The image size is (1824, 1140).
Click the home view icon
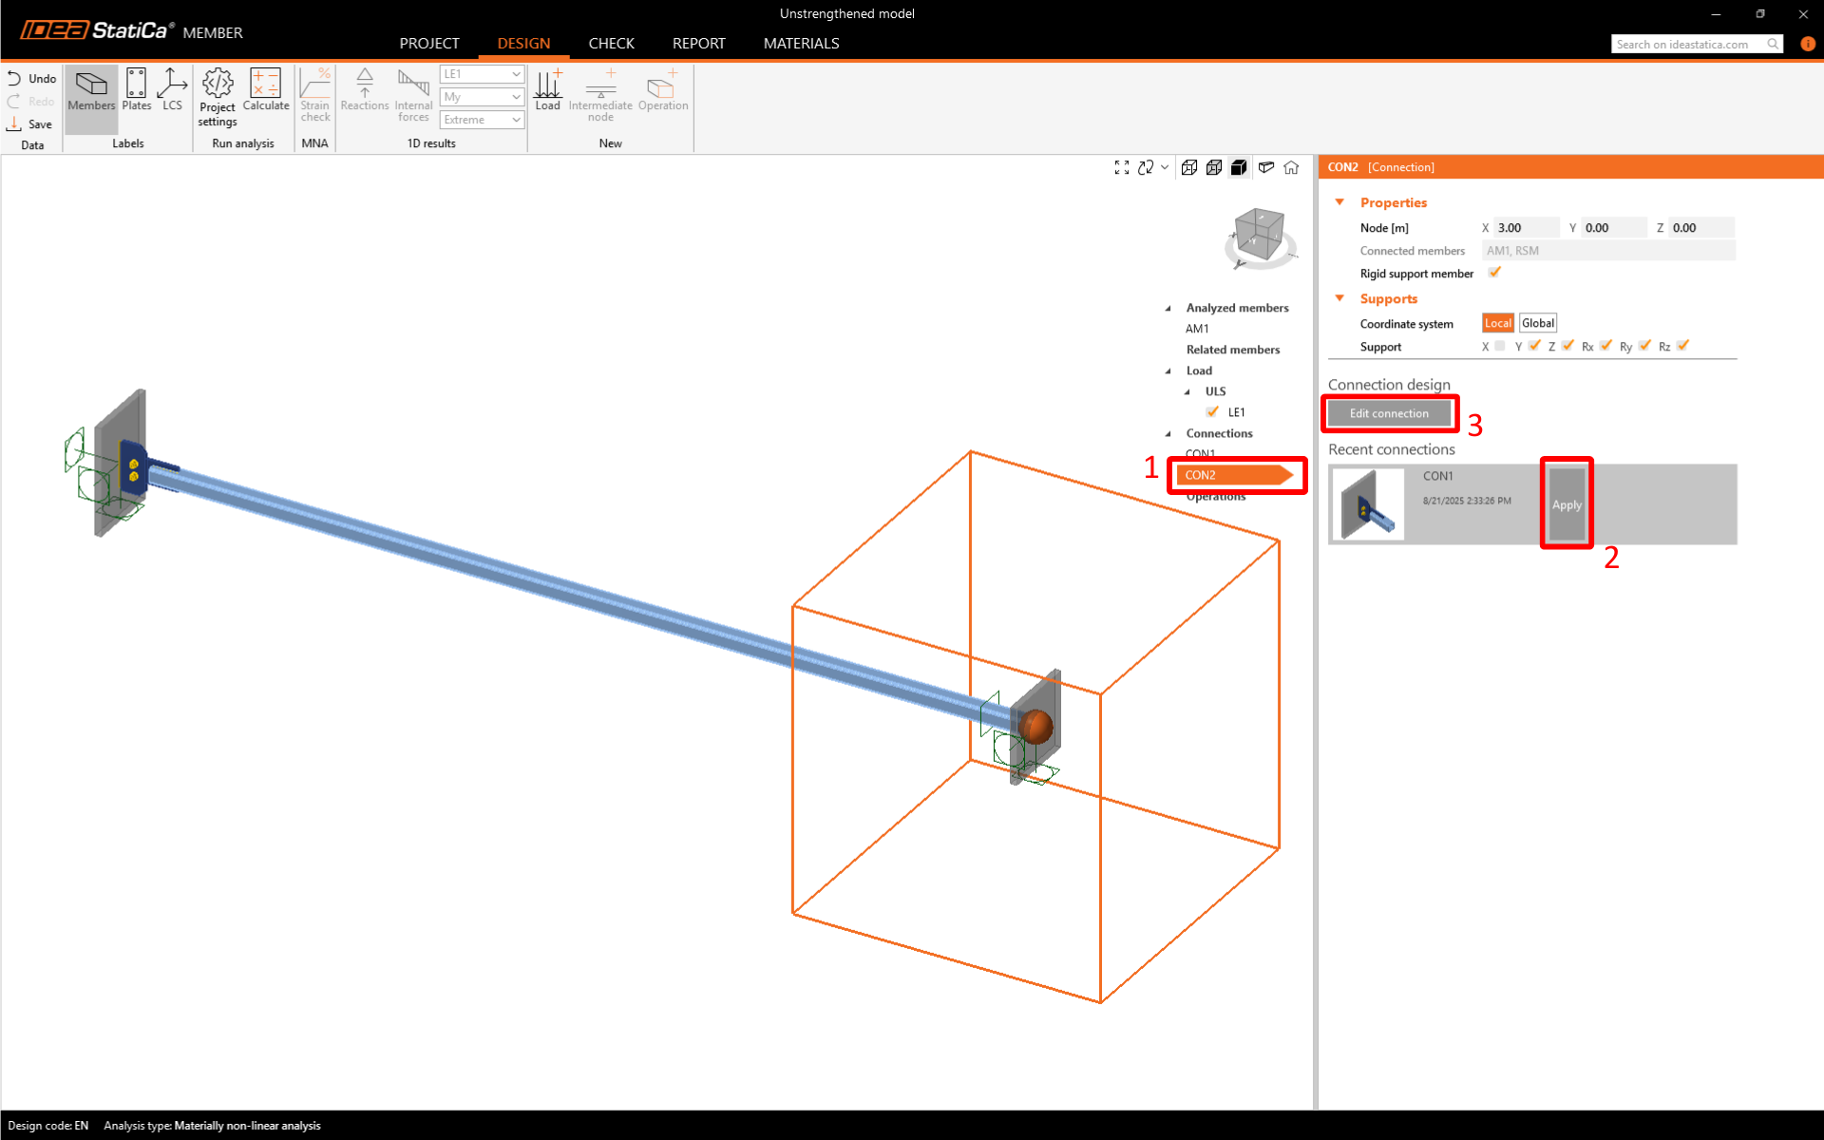(x=1291, y=167)
